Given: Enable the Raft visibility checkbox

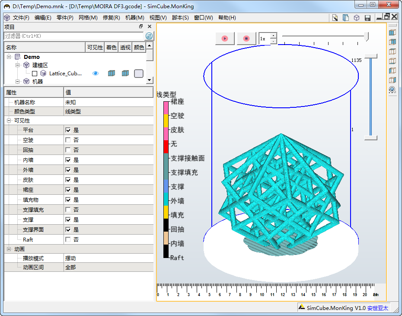Looking at the screenshot, I should tap(68, 239).
